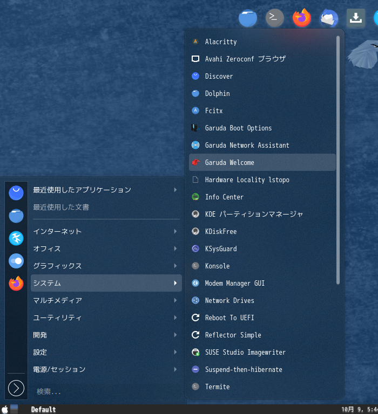Click the Garuda Network Assistant icon
Image resolution: width=378 pixels, height=414 pixels.
(x=195, y=145)
